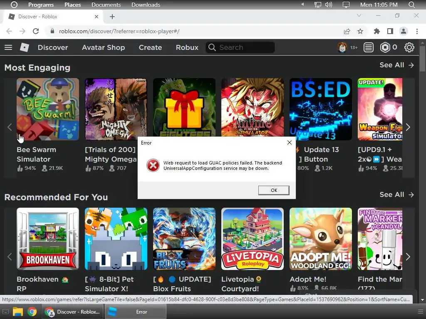Open Bee Swarm Simulator thumbnail
Viewport: 426px width, 319px height.
coord(48,109)
